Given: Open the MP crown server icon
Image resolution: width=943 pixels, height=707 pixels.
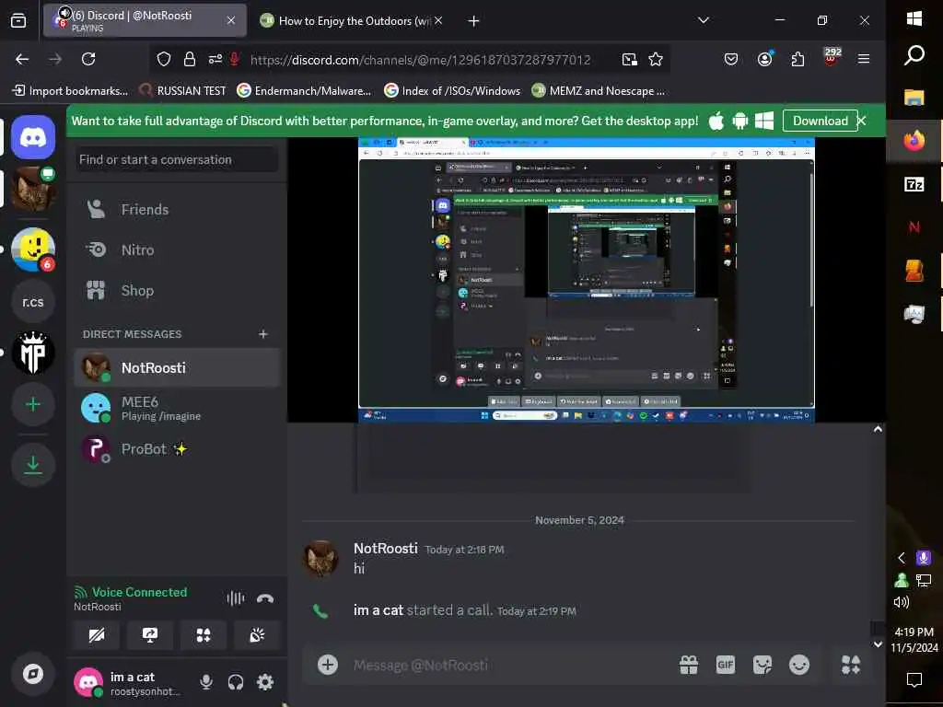Looking at the screenshot, I should (x=33, y=353).
